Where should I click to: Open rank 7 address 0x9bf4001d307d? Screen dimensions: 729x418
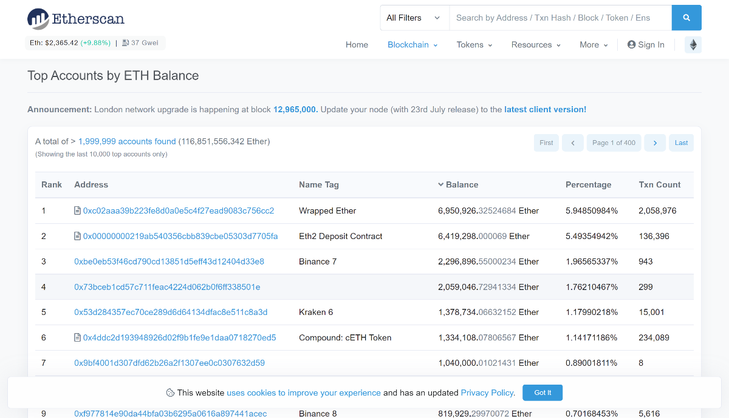tap(169, 363)
